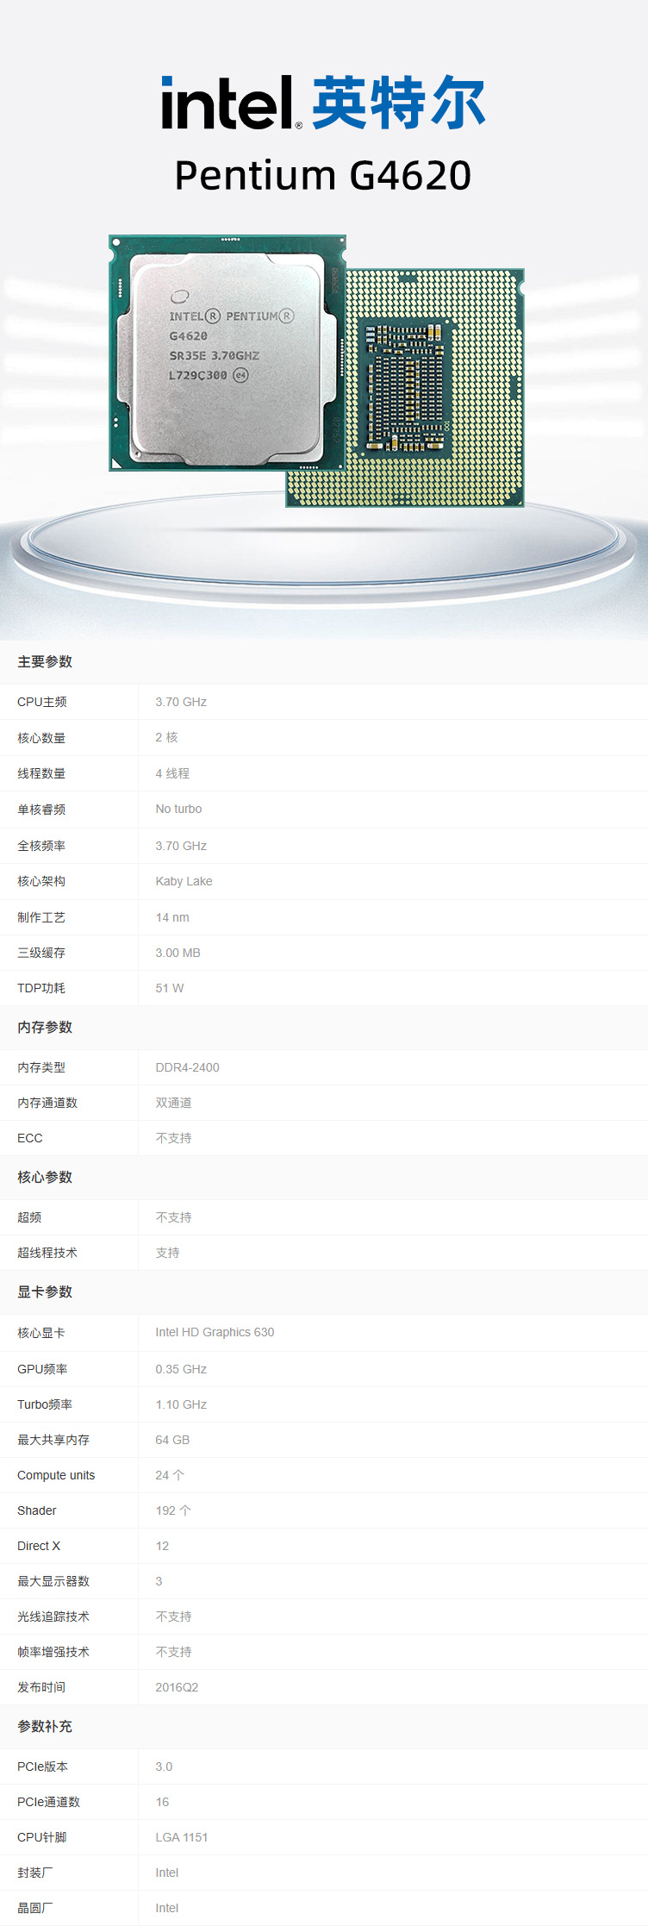Click the 3.00 MB value
The height and width of the screenshot is (1926, 648).
tap(178, 953)
